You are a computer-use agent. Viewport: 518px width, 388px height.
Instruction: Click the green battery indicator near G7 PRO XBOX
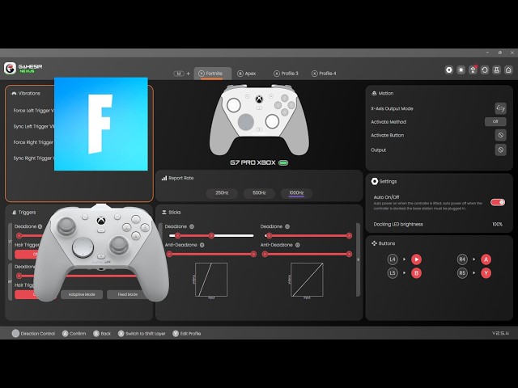coord(283,162)
